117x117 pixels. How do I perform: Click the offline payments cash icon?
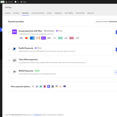pos(15,60)
